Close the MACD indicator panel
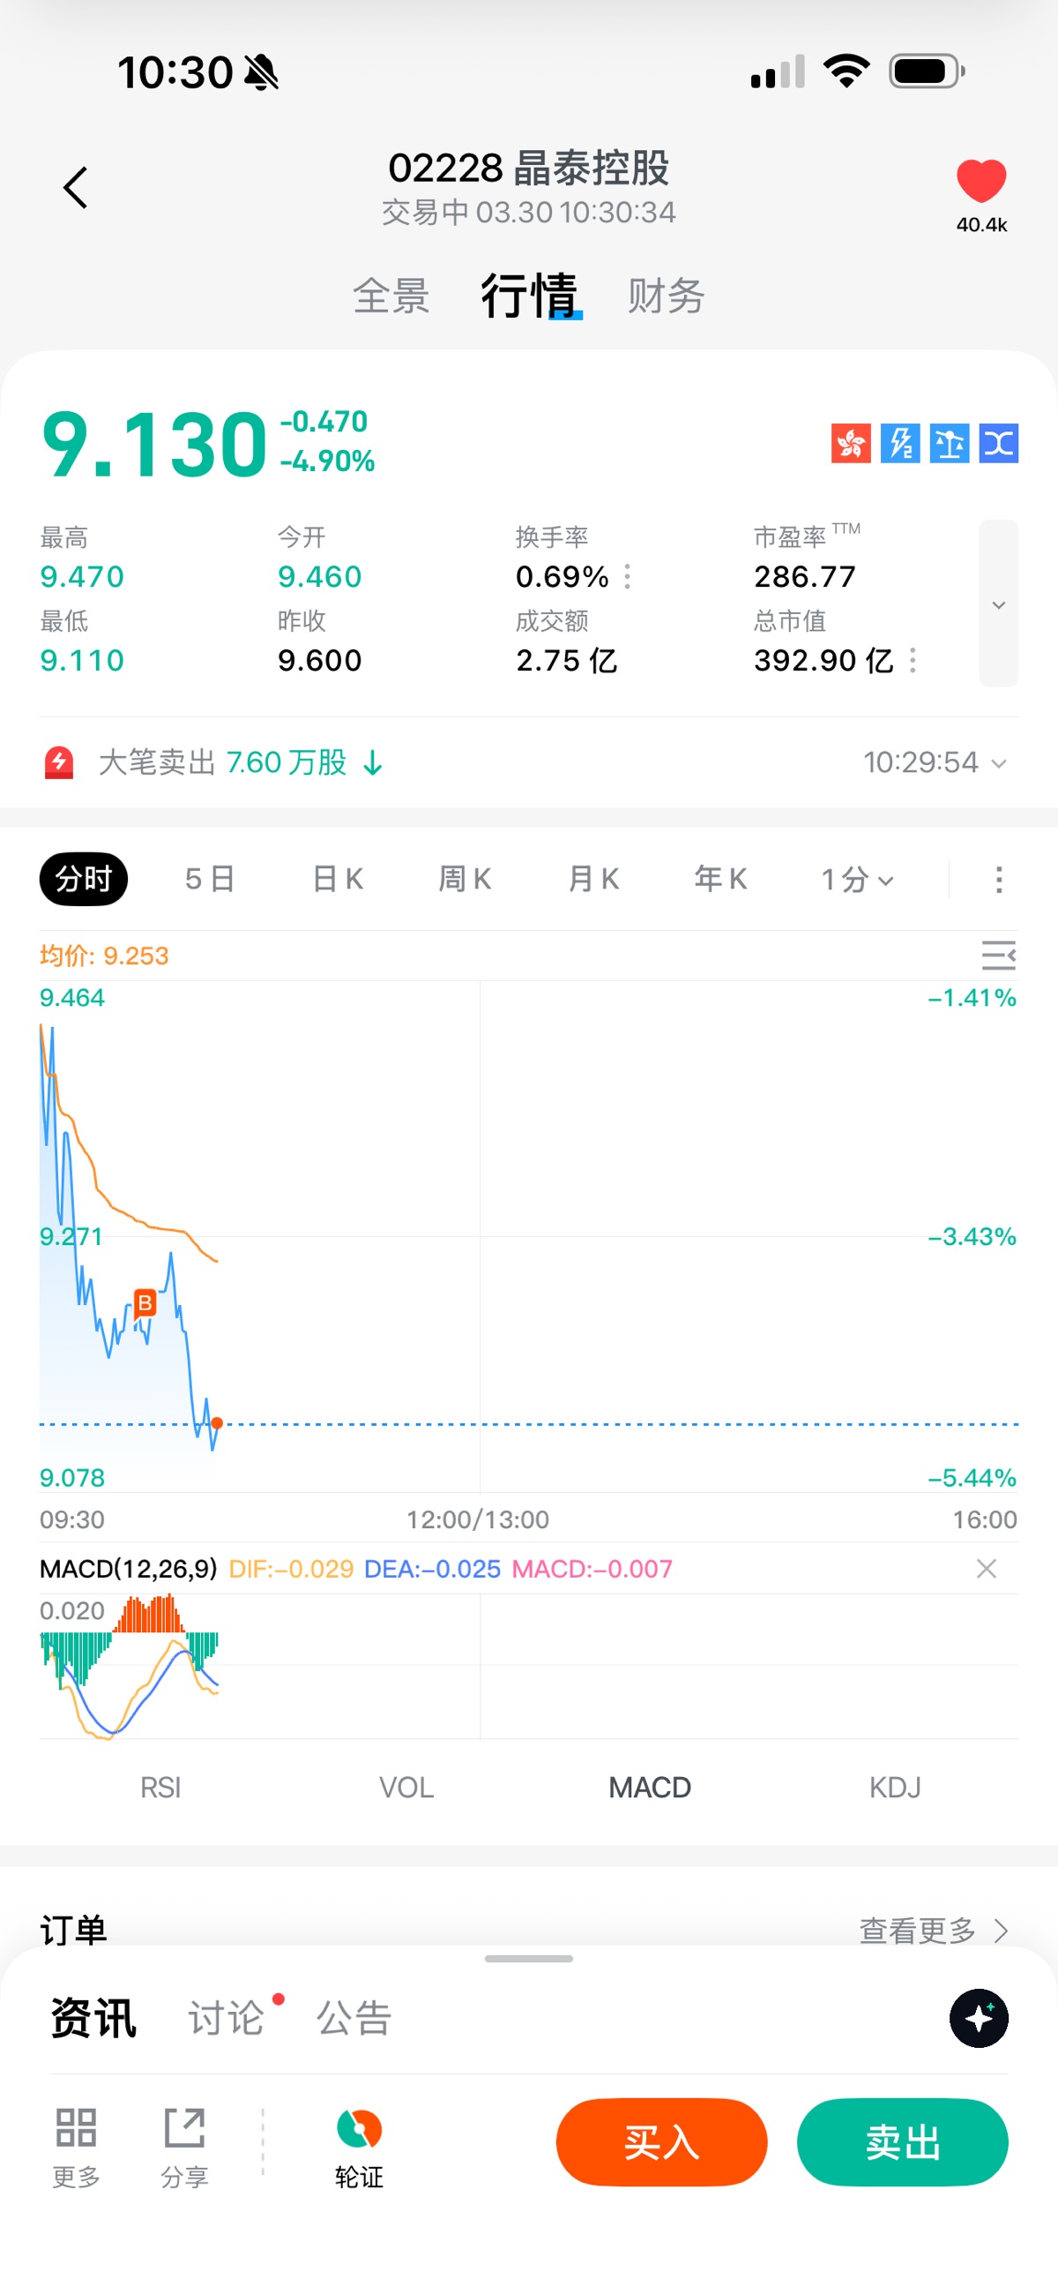The width and height of the screenshot is (1058, 2295). tap(986, 1569)
